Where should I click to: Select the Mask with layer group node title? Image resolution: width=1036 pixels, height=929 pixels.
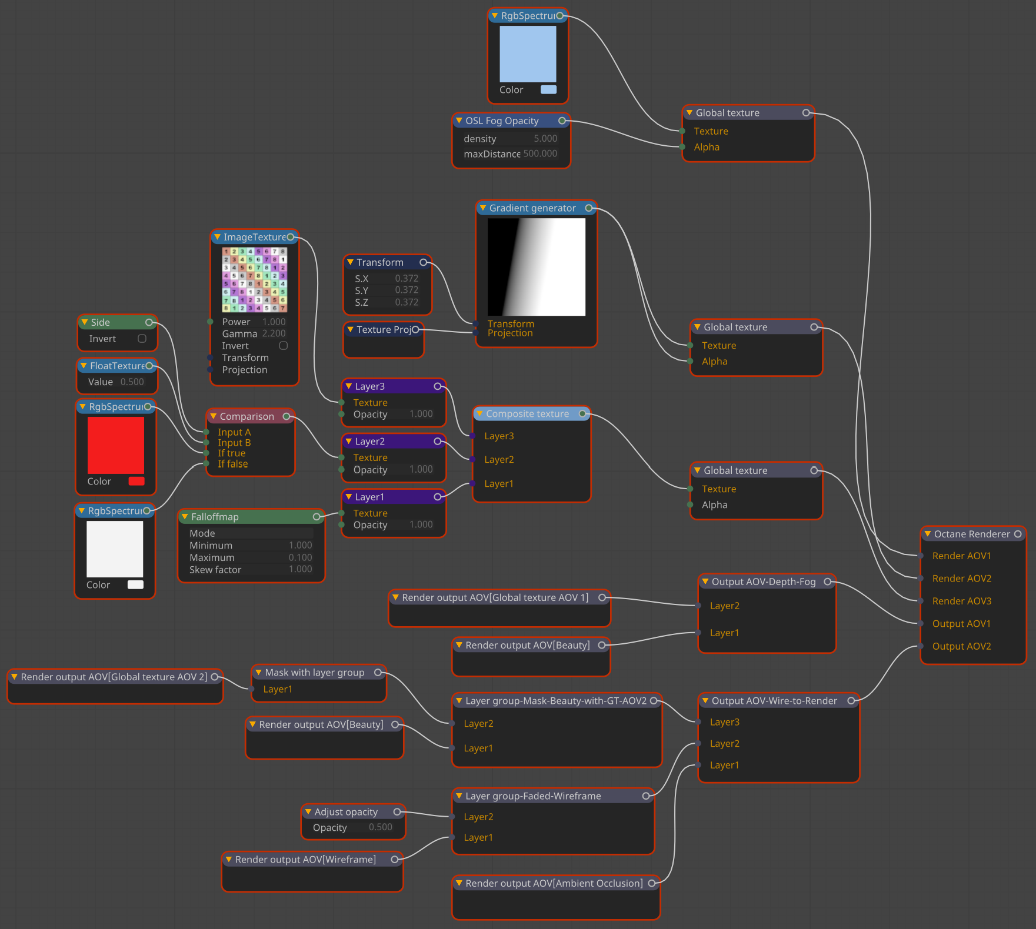tap(314, 673)
